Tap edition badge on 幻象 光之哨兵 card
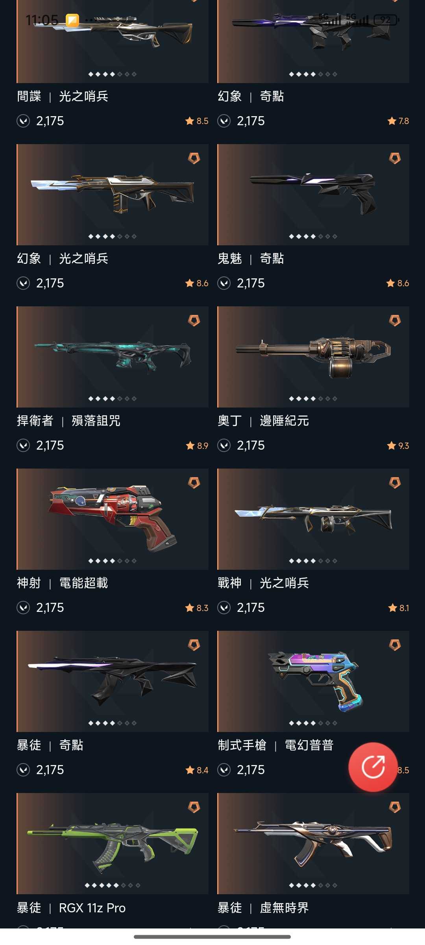This screenshot has height=945, width=425. tap(194, 158)
